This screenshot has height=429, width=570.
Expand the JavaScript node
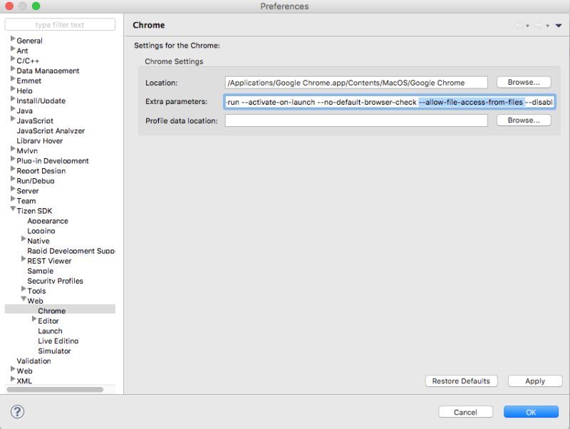point(13,118)
